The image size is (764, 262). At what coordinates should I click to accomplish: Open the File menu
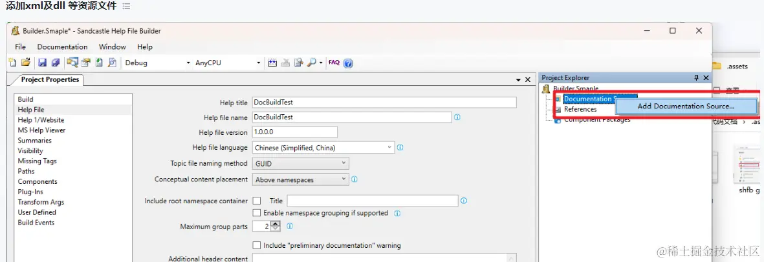pyautogui.click(x=21, y=46)
